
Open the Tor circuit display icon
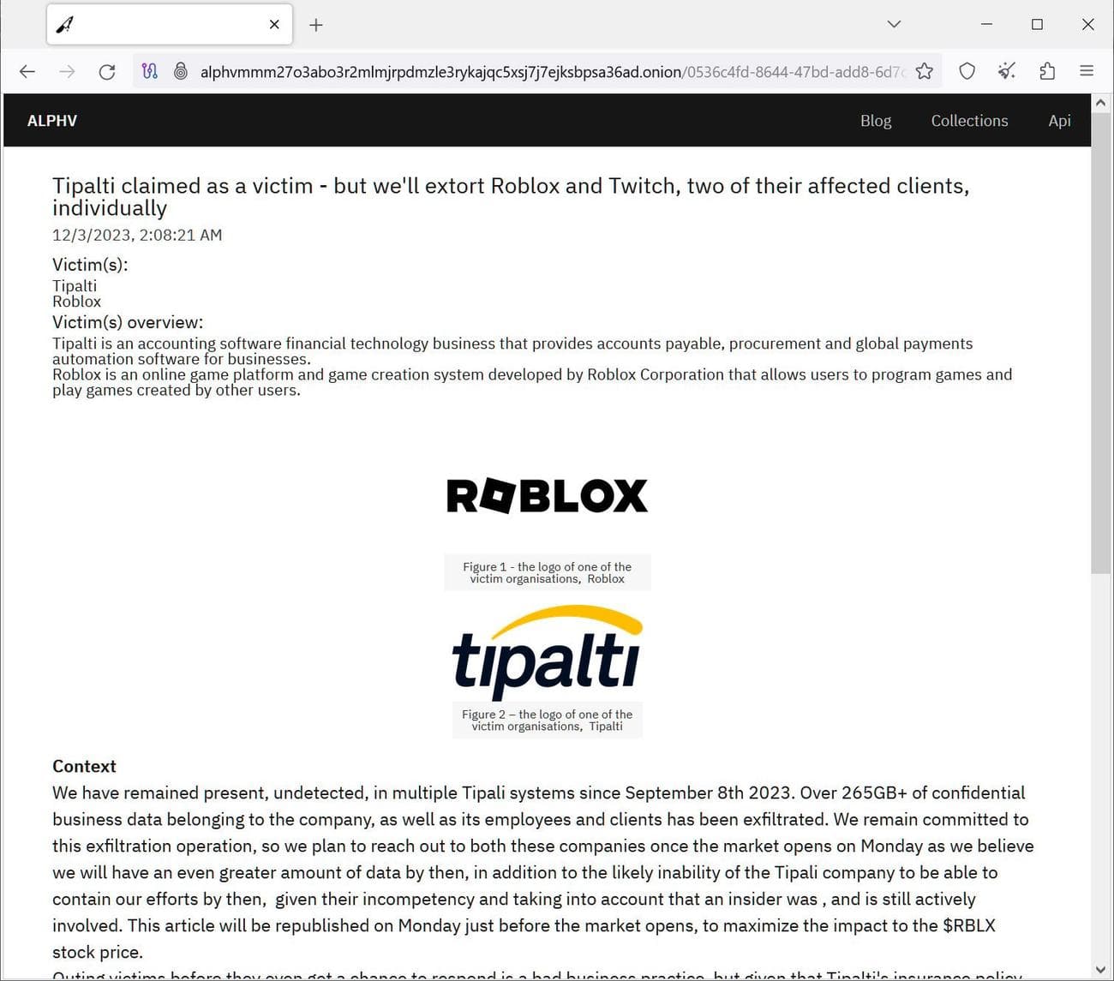point(150,71)
